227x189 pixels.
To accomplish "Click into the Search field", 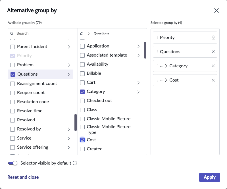I will tap(43, 34).
